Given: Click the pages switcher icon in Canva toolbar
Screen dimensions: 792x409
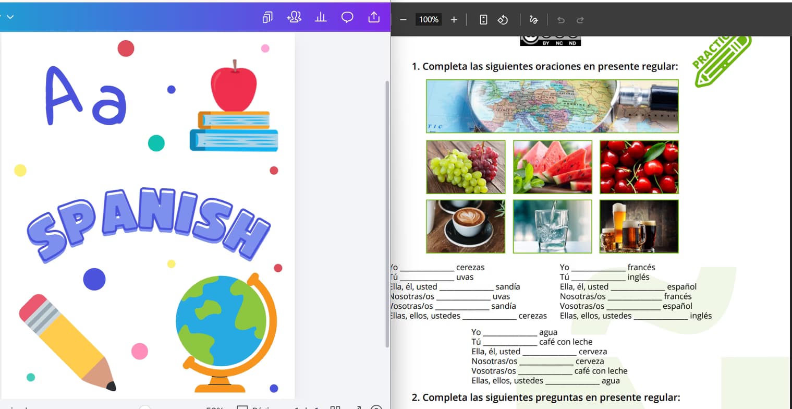Looking at the screenshot, I should (267, 17).
